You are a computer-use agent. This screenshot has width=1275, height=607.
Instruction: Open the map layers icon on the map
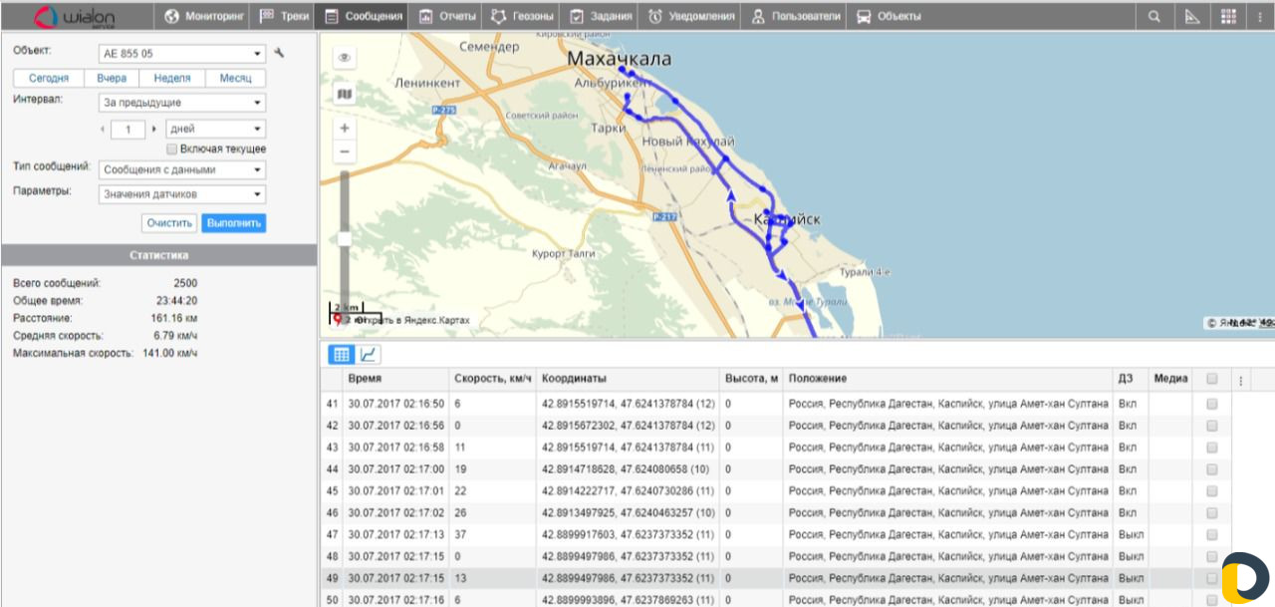pos(344,94)
